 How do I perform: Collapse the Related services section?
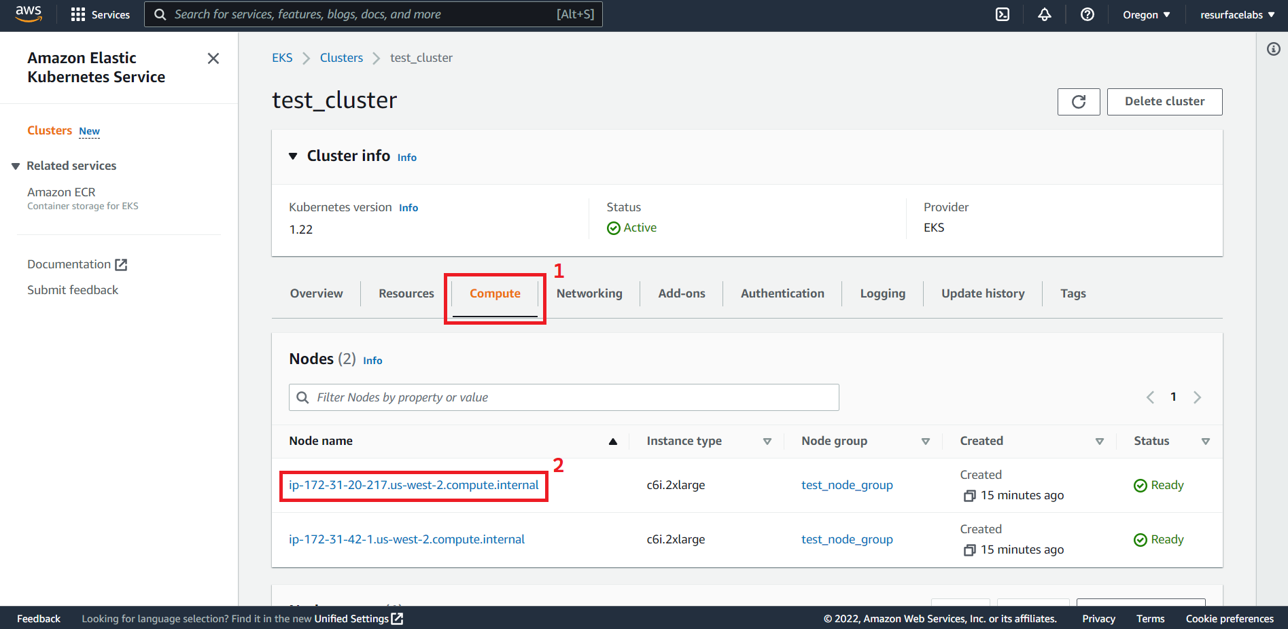click(16, 166)
